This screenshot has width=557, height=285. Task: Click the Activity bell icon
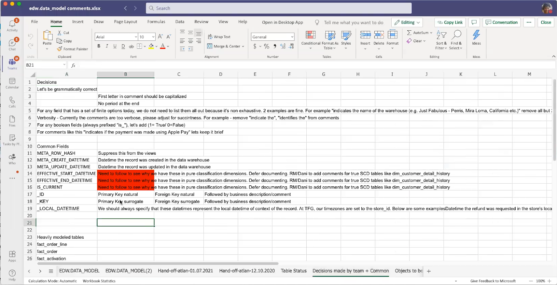(12, 24)
